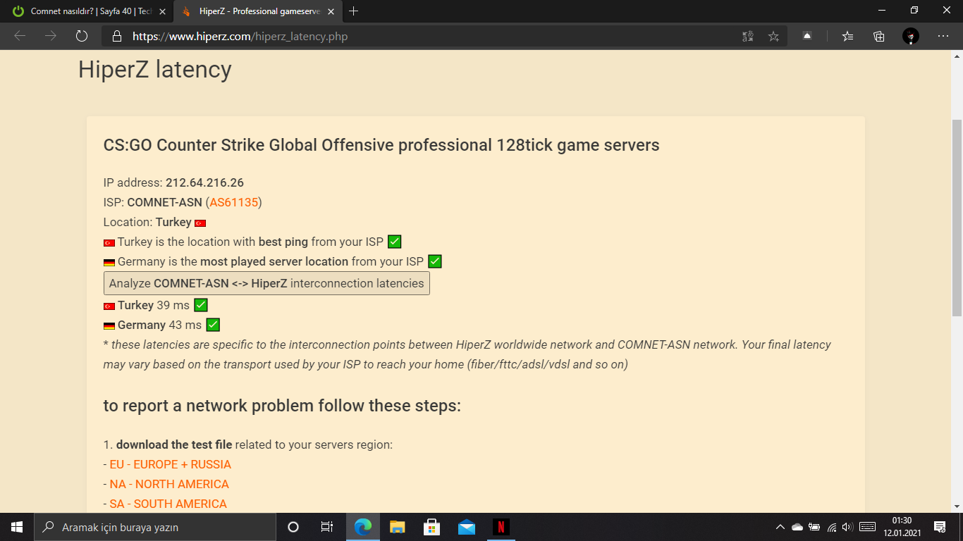Open the Collections panel
The width and height of the screenshot is (963, 541).
(879, 36)
